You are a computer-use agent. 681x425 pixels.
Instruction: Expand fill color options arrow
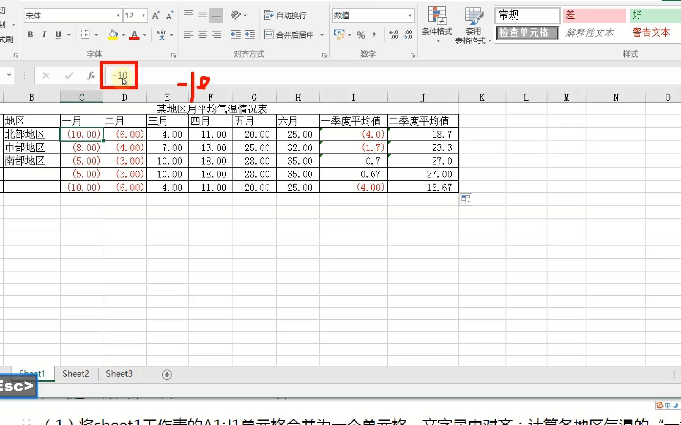click(x=123, y=35)
